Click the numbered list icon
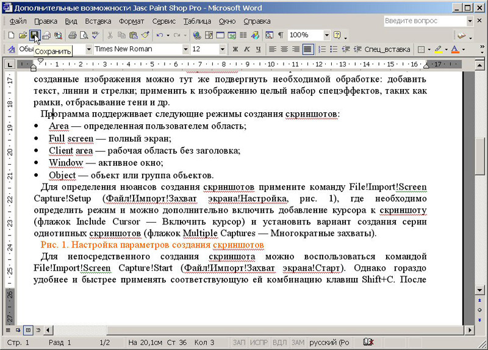The height and width of the screenshot is (350, 488). pos(323,49)
